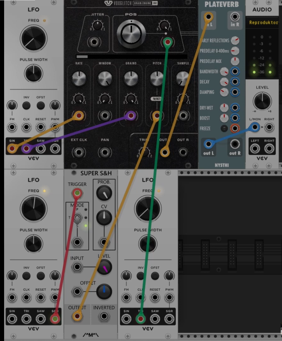Click the OFFSET input jack on Super S&H
This screenshot has height=341, width=282.
(x=77, y=292)
